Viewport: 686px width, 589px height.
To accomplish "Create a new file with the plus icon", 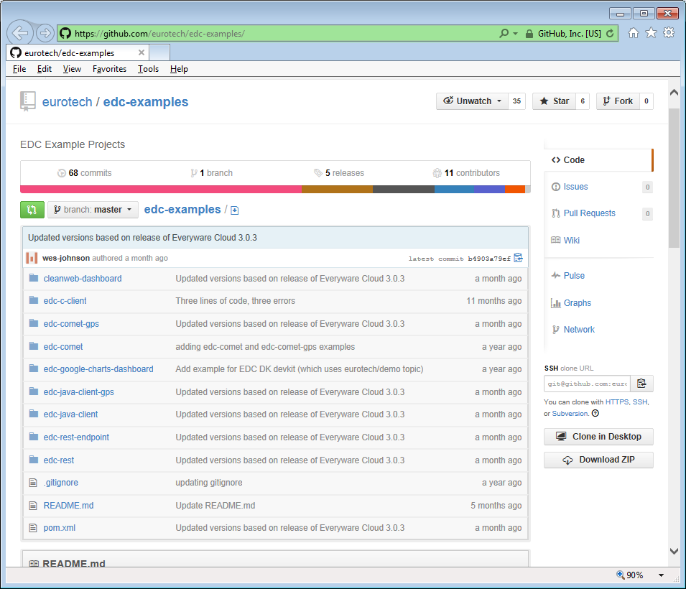I will coord(234,210).
